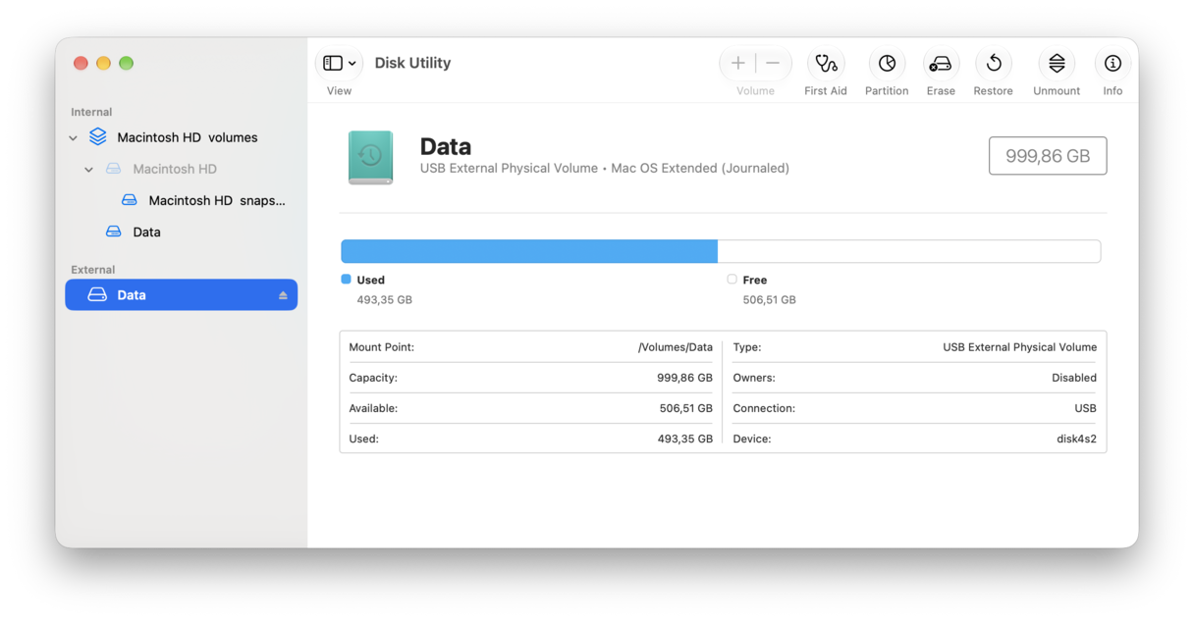
Task: Click the Internal section header
Action: click(x=91, y=112)
